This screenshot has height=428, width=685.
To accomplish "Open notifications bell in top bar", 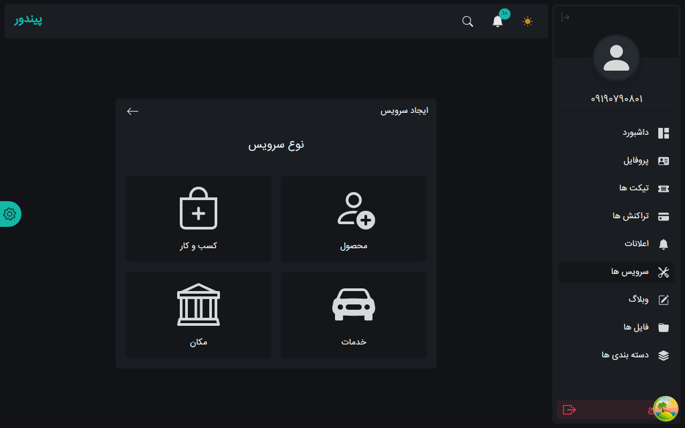I will click(x=498, y=21).
